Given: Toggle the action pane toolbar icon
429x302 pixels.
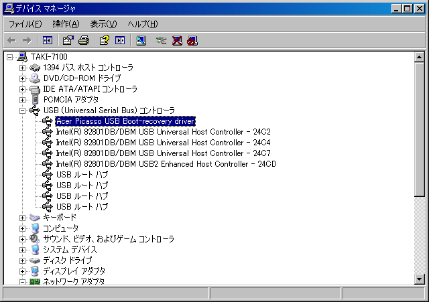Looking at the screenshot, I should [120, 41].
